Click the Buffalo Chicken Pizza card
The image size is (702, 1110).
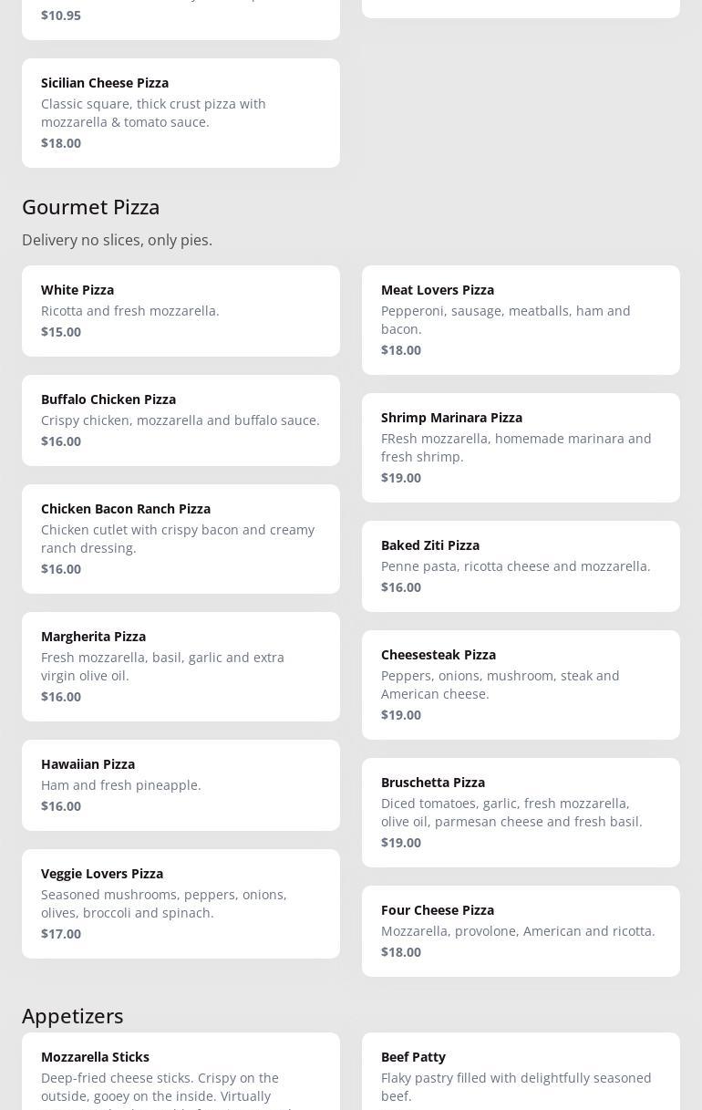181,420
